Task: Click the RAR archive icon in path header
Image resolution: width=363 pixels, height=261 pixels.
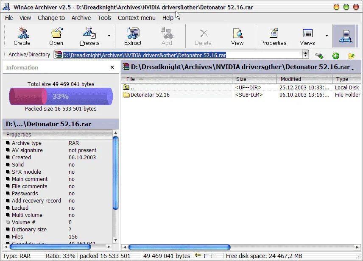Action: (x=126, y=67)
